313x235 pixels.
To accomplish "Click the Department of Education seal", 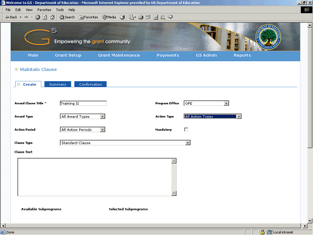I will 268,37.
